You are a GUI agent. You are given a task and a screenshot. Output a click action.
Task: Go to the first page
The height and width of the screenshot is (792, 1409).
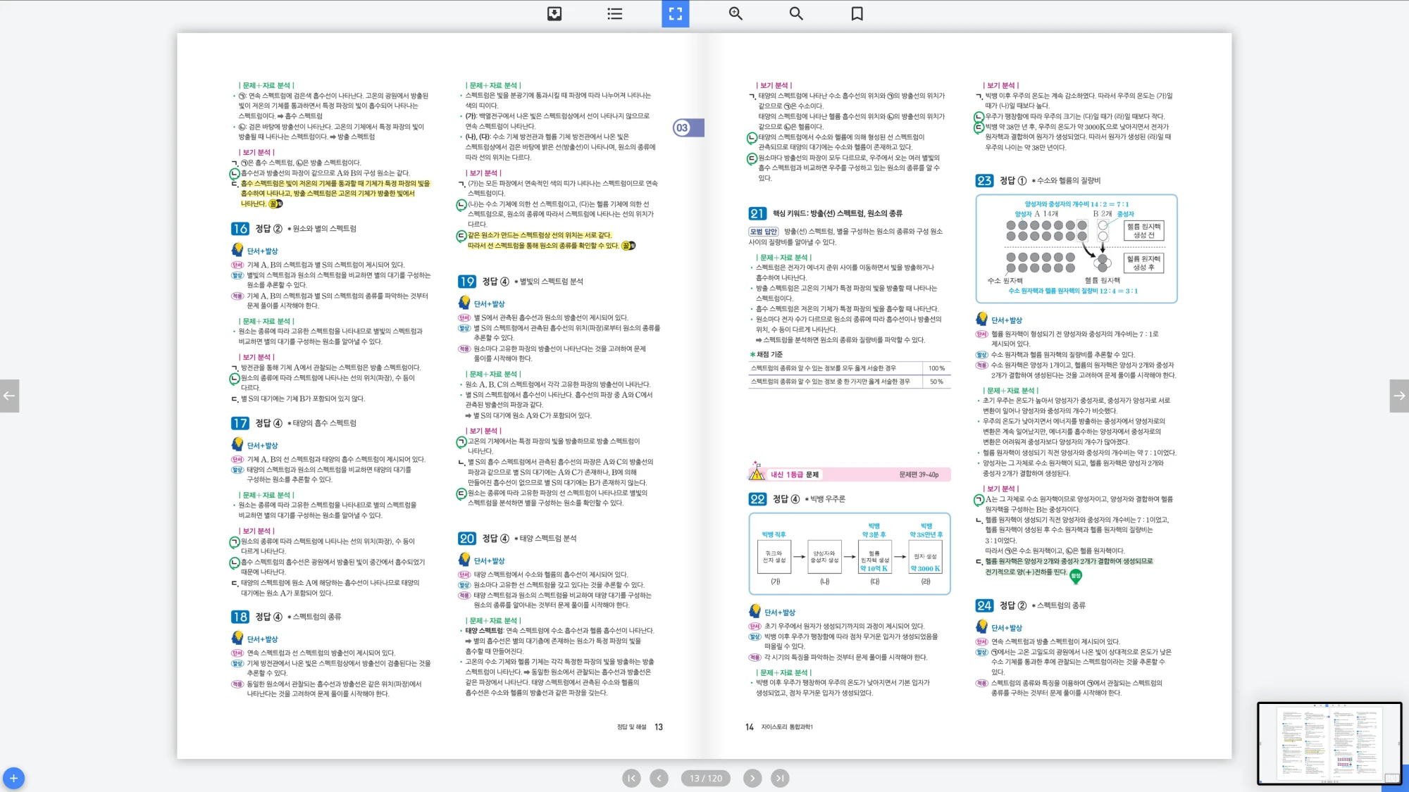(631, 778)
